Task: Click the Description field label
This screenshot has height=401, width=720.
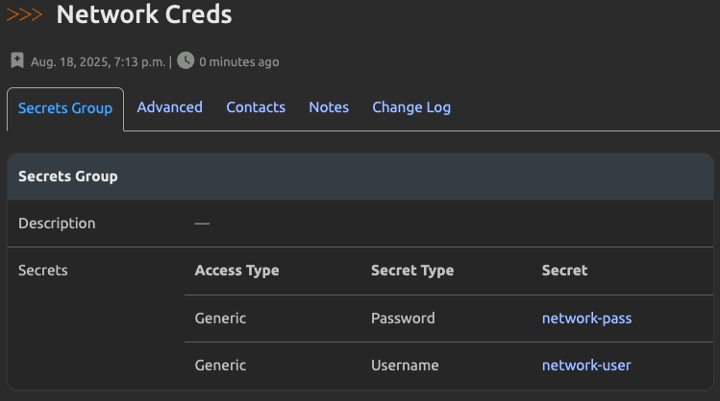Action: [x=57, y=224]
